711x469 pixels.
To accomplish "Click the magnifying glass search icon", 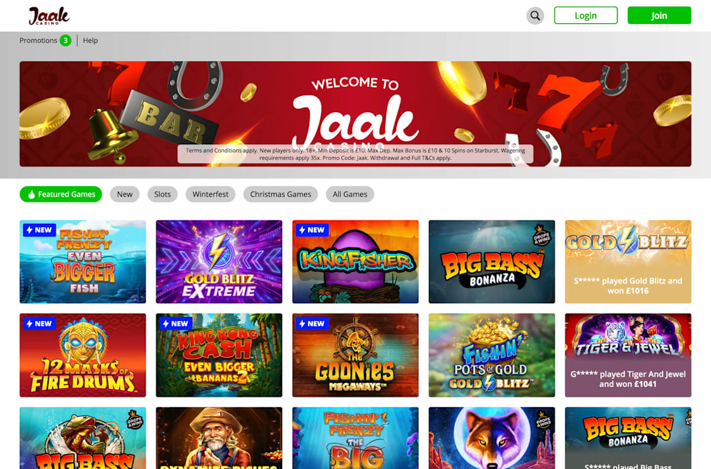I will [x=535, y=15].
